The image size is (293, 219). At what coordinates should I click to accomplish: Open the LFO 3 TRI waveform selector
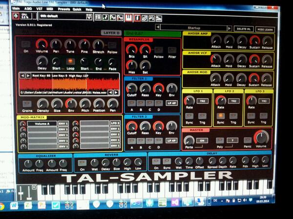[x=264, y=101]
